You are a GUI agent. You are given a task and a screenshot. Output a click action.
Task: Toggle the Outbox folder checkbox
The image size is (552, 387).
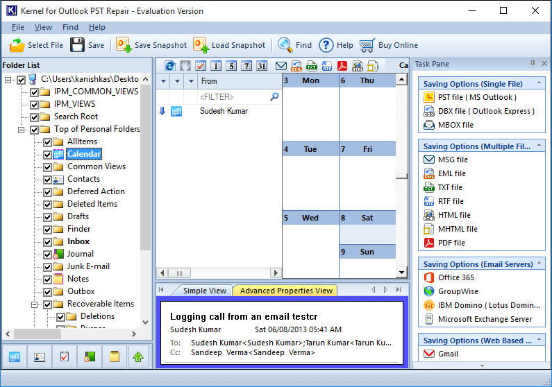point(47,292)
